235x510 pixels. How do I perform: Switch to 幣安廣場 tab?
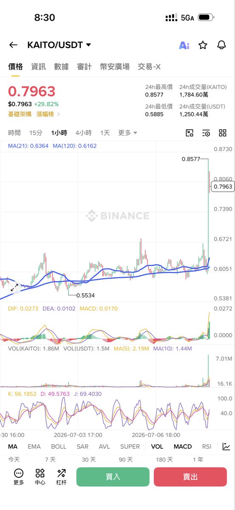(x=115, y=67)
